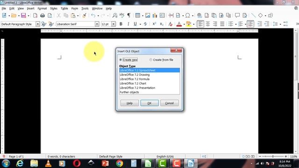Select LibreOffice 7.2 Drawing object type

point(149,75)
